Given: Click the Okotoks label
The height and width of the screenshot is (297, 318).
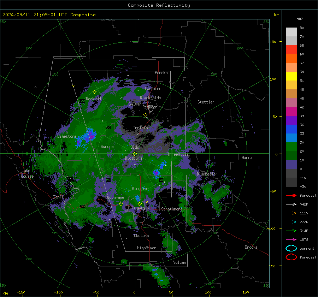Looking at the screenshot, I should coord(141,236).
